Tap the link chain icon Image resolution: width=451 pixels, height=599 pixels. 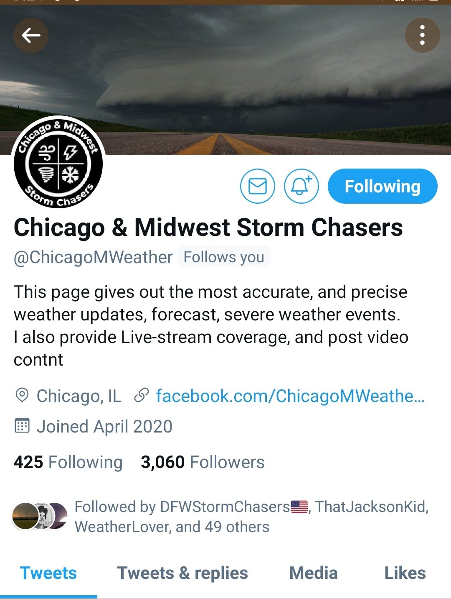(x=142, y=395)
